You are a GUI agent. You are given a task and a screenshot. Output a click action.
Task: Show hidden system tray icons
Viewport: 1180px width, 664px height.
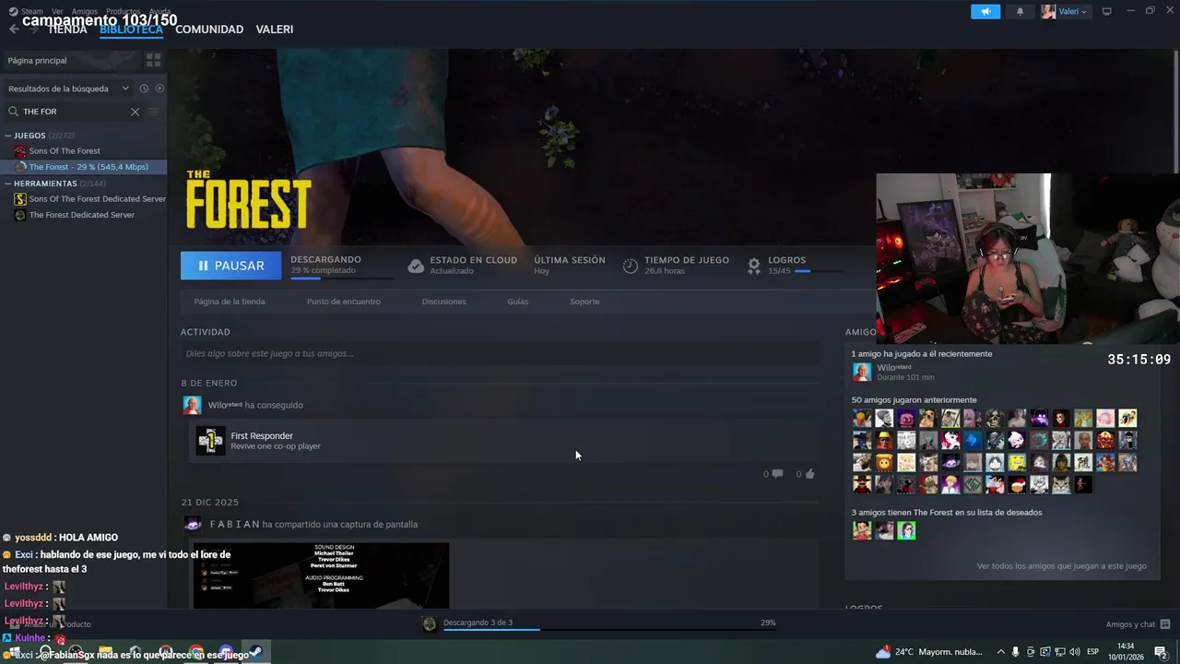coord(1001,652)
